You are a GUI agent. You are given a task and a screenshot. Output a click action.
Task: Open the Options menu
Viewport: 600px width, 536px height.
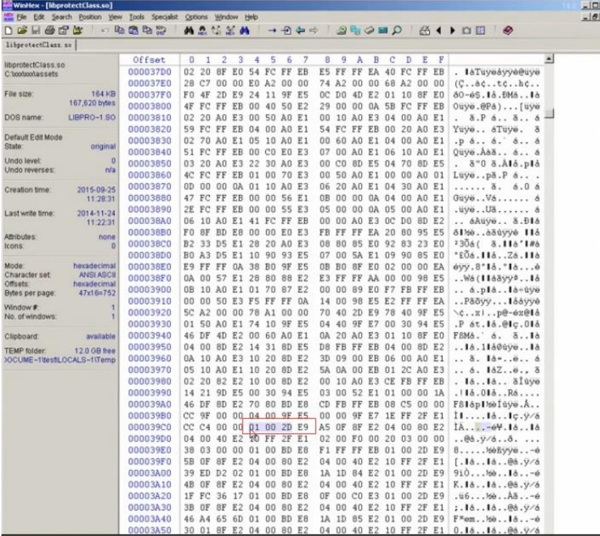click(196, 17)
